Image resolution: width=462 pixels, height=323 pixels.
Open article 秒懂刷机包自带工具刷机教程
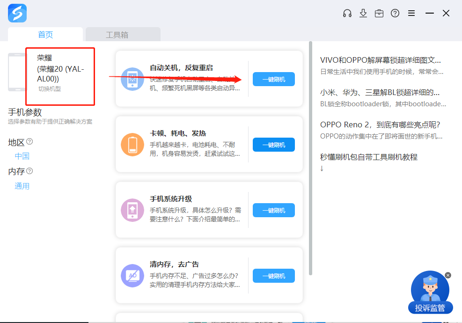[369, 157]
